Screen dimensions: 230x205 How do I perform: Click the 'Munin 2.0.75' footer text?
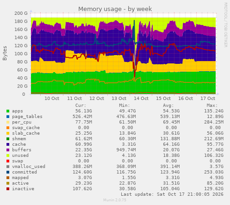click(x=115, y=200)
